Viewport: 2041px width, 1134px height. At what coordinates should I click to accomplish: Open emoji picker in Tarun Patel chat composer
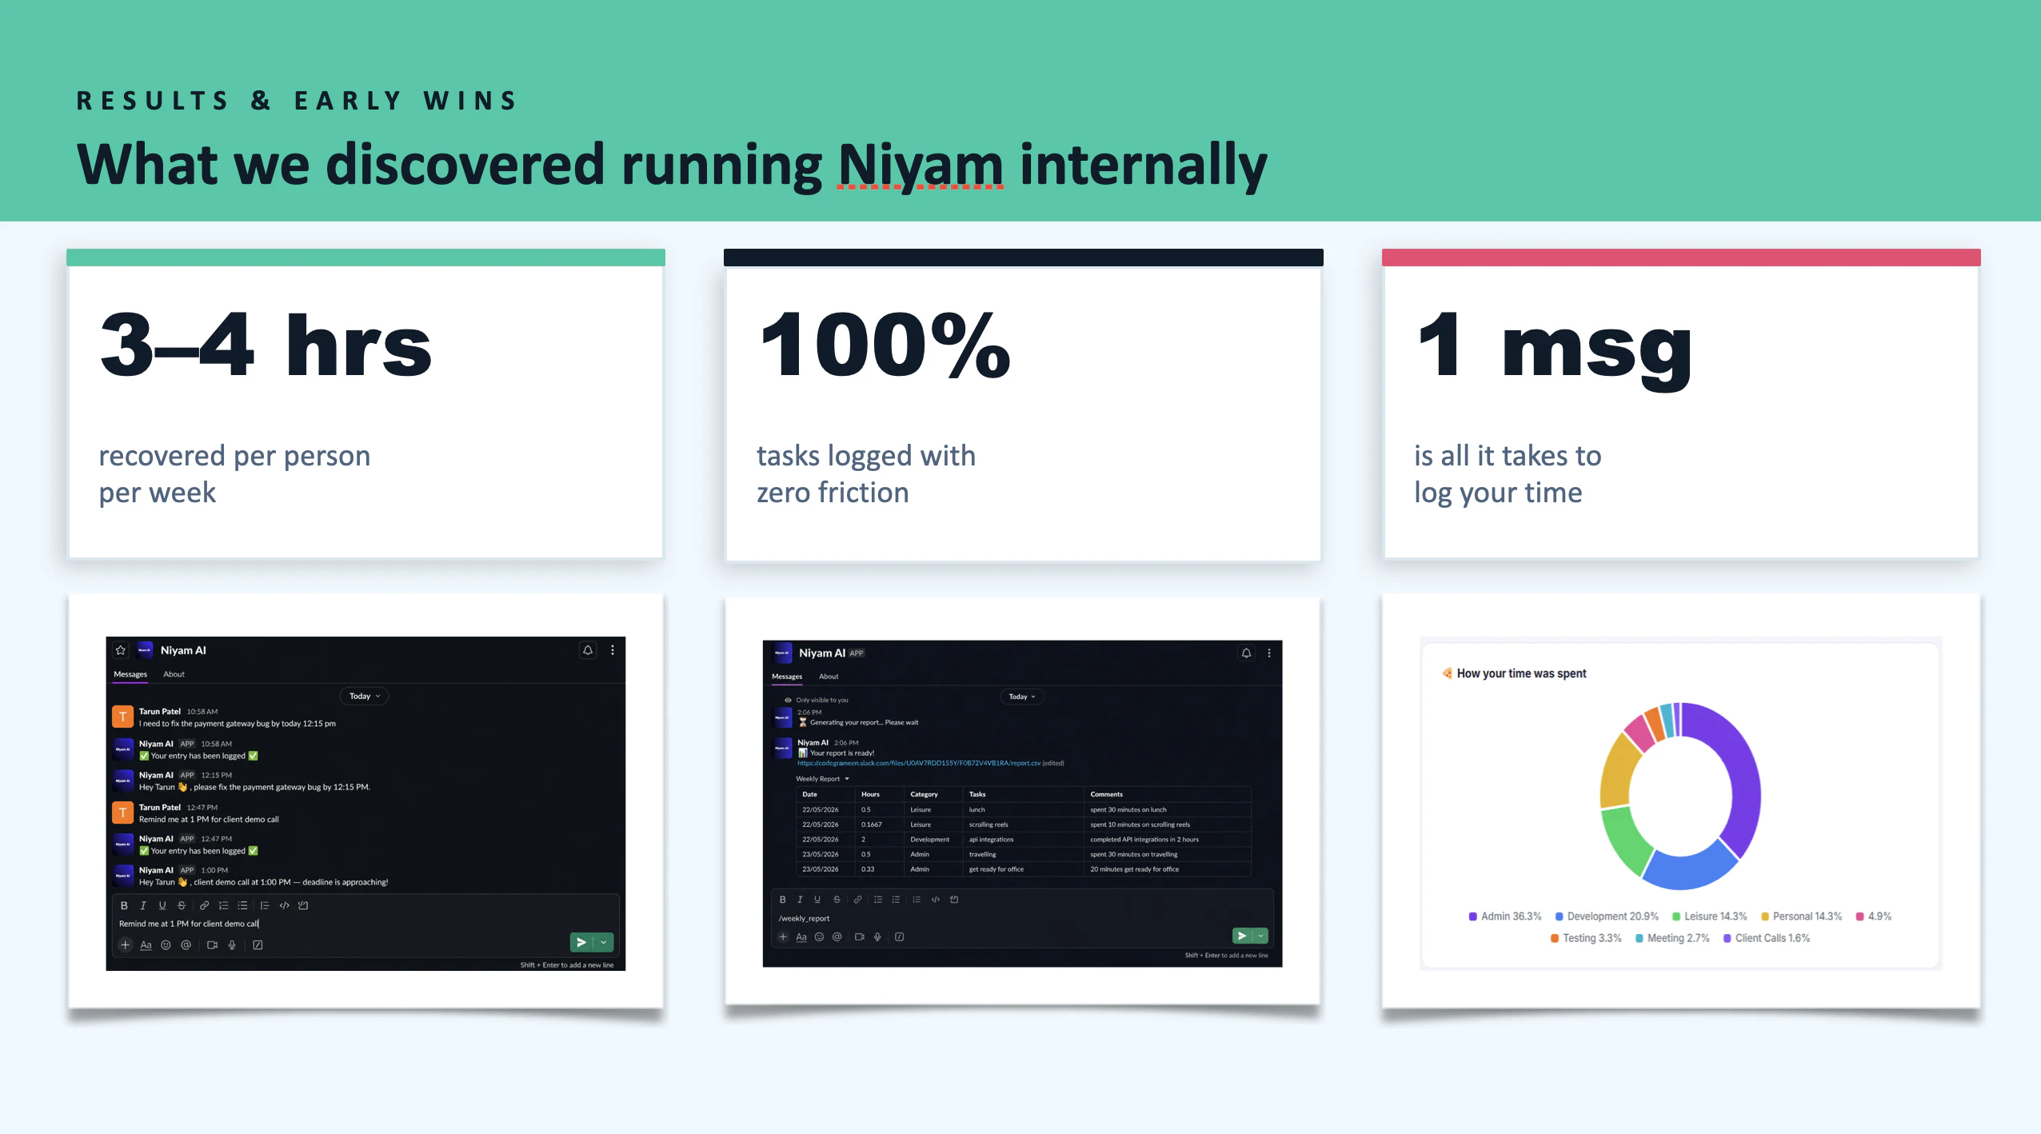[166, 944]
